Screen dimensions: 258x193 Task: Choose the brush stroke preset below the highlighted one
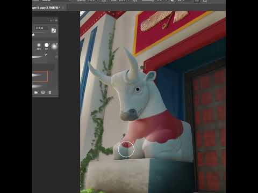point(38,86)
